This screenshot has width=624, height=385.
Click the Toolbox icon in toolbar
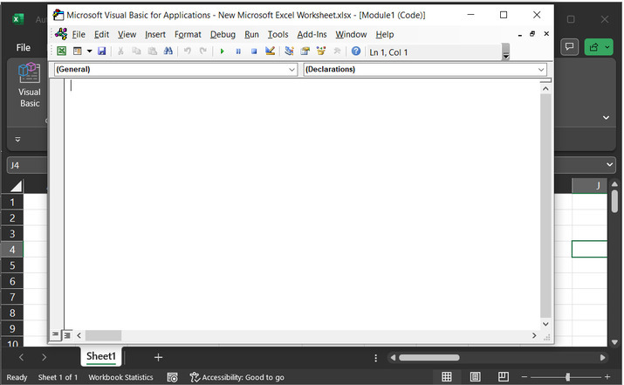click(x=337, y=51)
